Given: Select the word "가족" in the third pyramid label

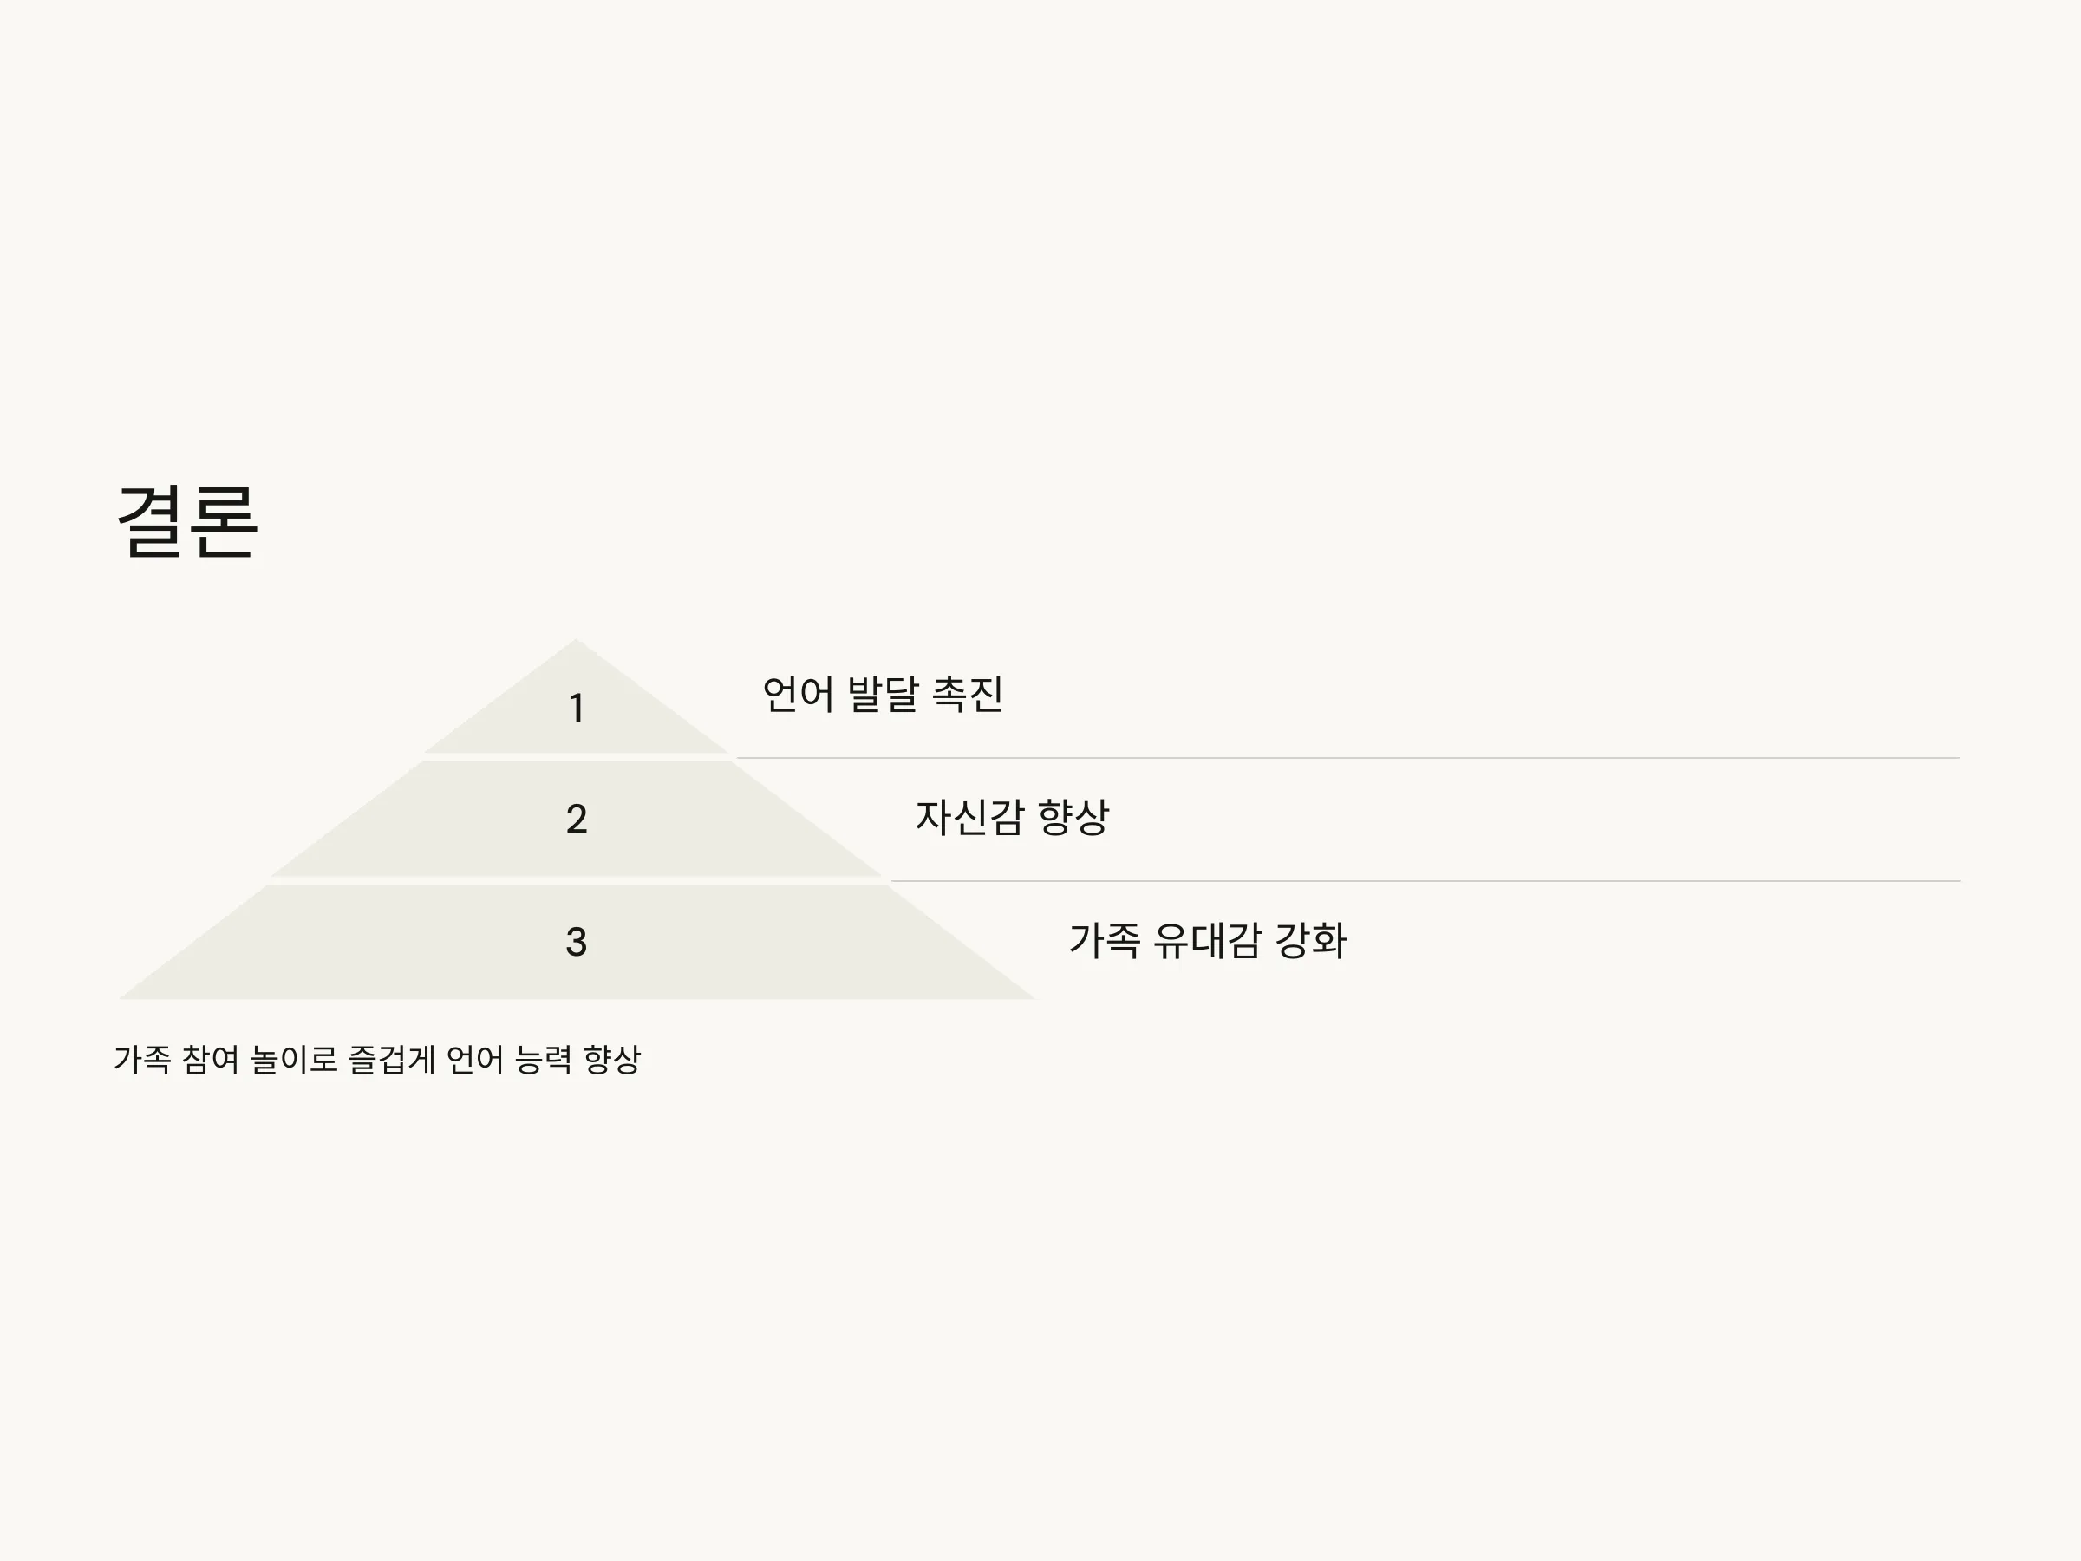Looking at the screenshot, I should (x=1105, y=940).
